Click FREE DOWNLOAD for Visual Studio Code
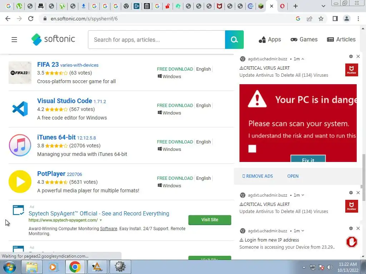The height and width of the screenshot is (274, 366). 175,105
